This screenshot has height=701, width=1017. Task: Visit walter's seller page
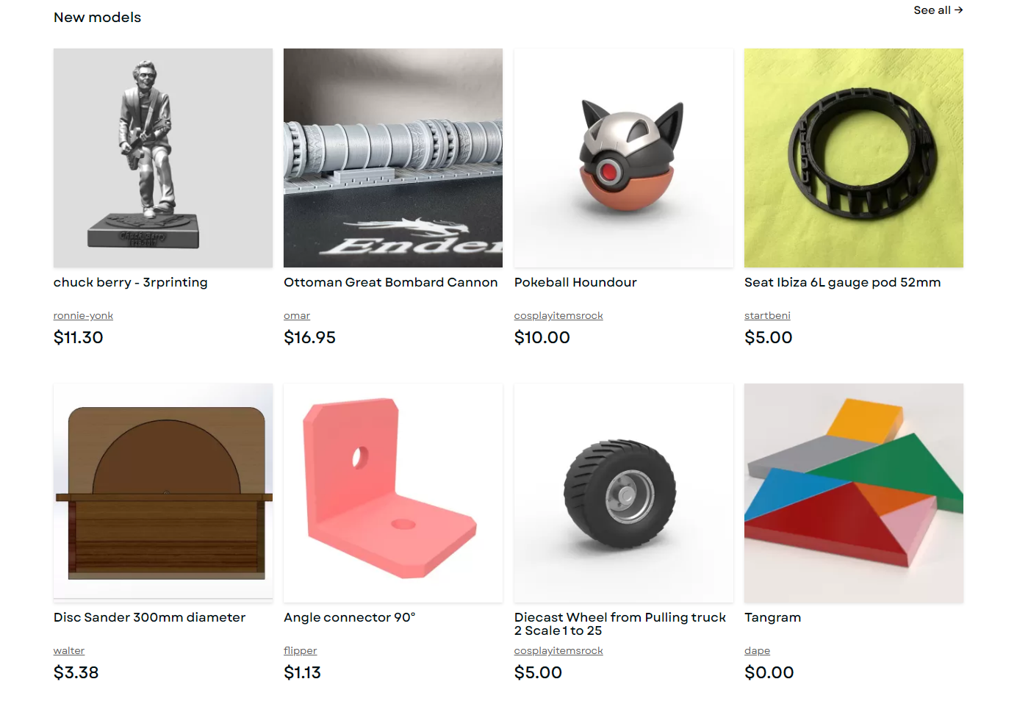tap(69, 650)
